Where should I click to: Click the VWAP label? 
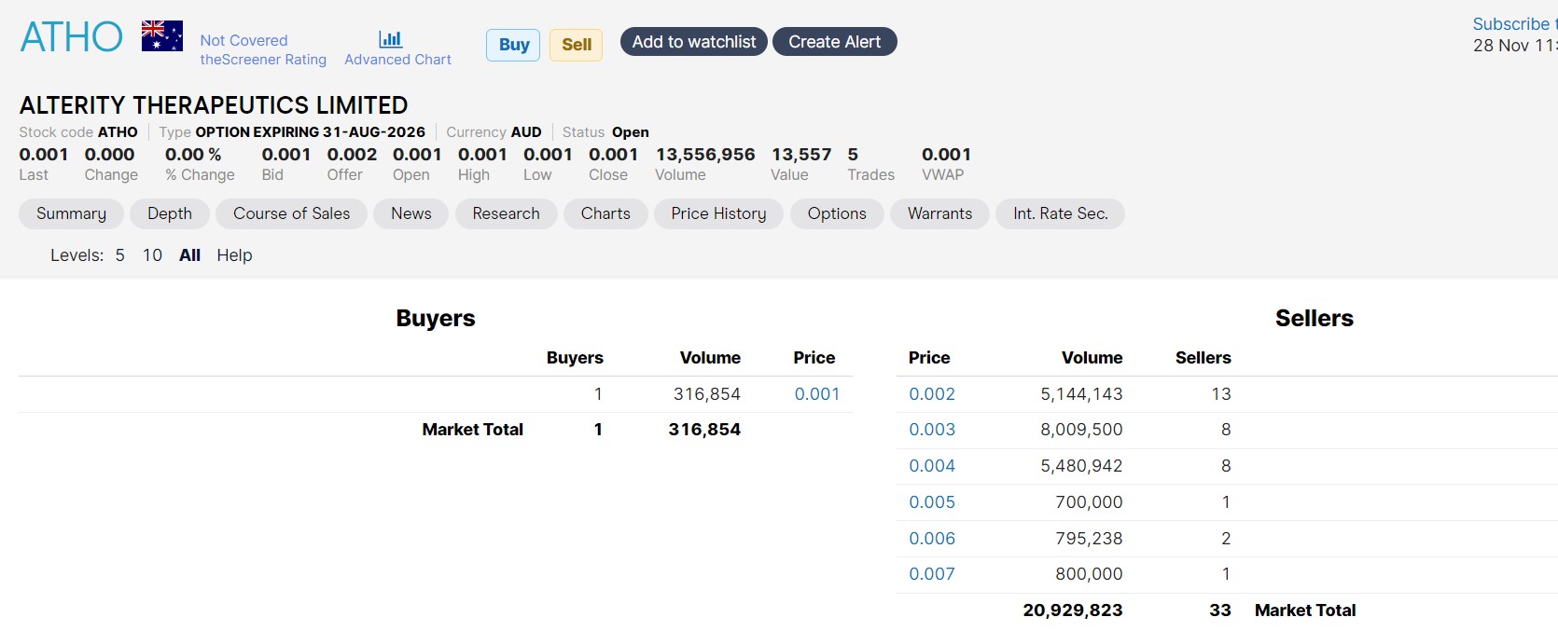(x=942, y=175)
